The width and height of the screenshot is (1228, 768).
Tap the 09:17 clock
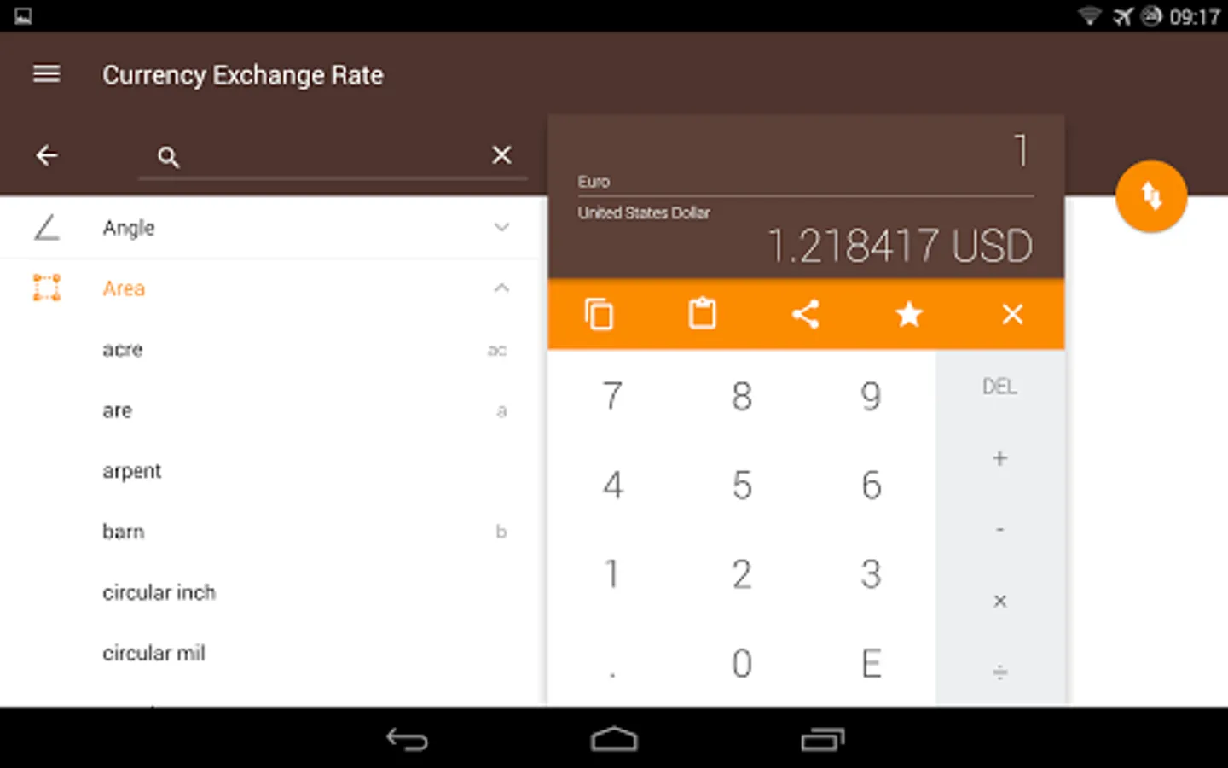[x=1195, y=17]
